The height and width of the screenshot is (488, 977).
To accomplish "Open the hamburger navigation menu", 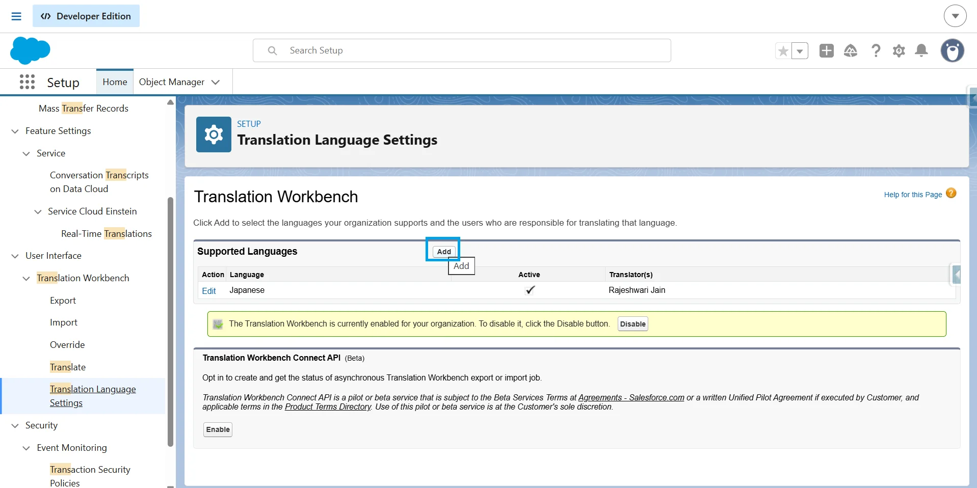I will click(x=16, y=16).
